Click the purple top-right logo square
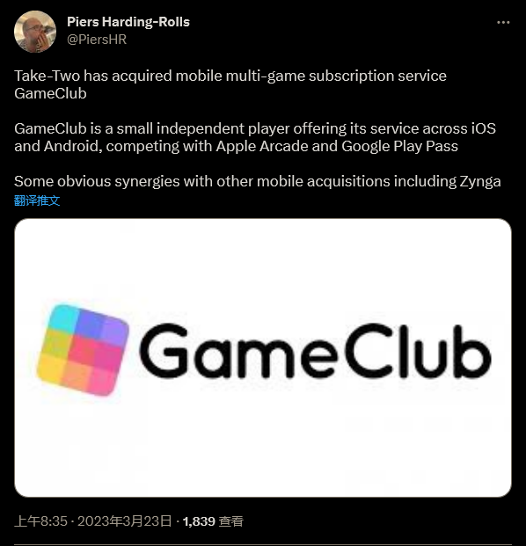Screen dimensions: 526x546 pyautogui.click(x=114, y=331)
